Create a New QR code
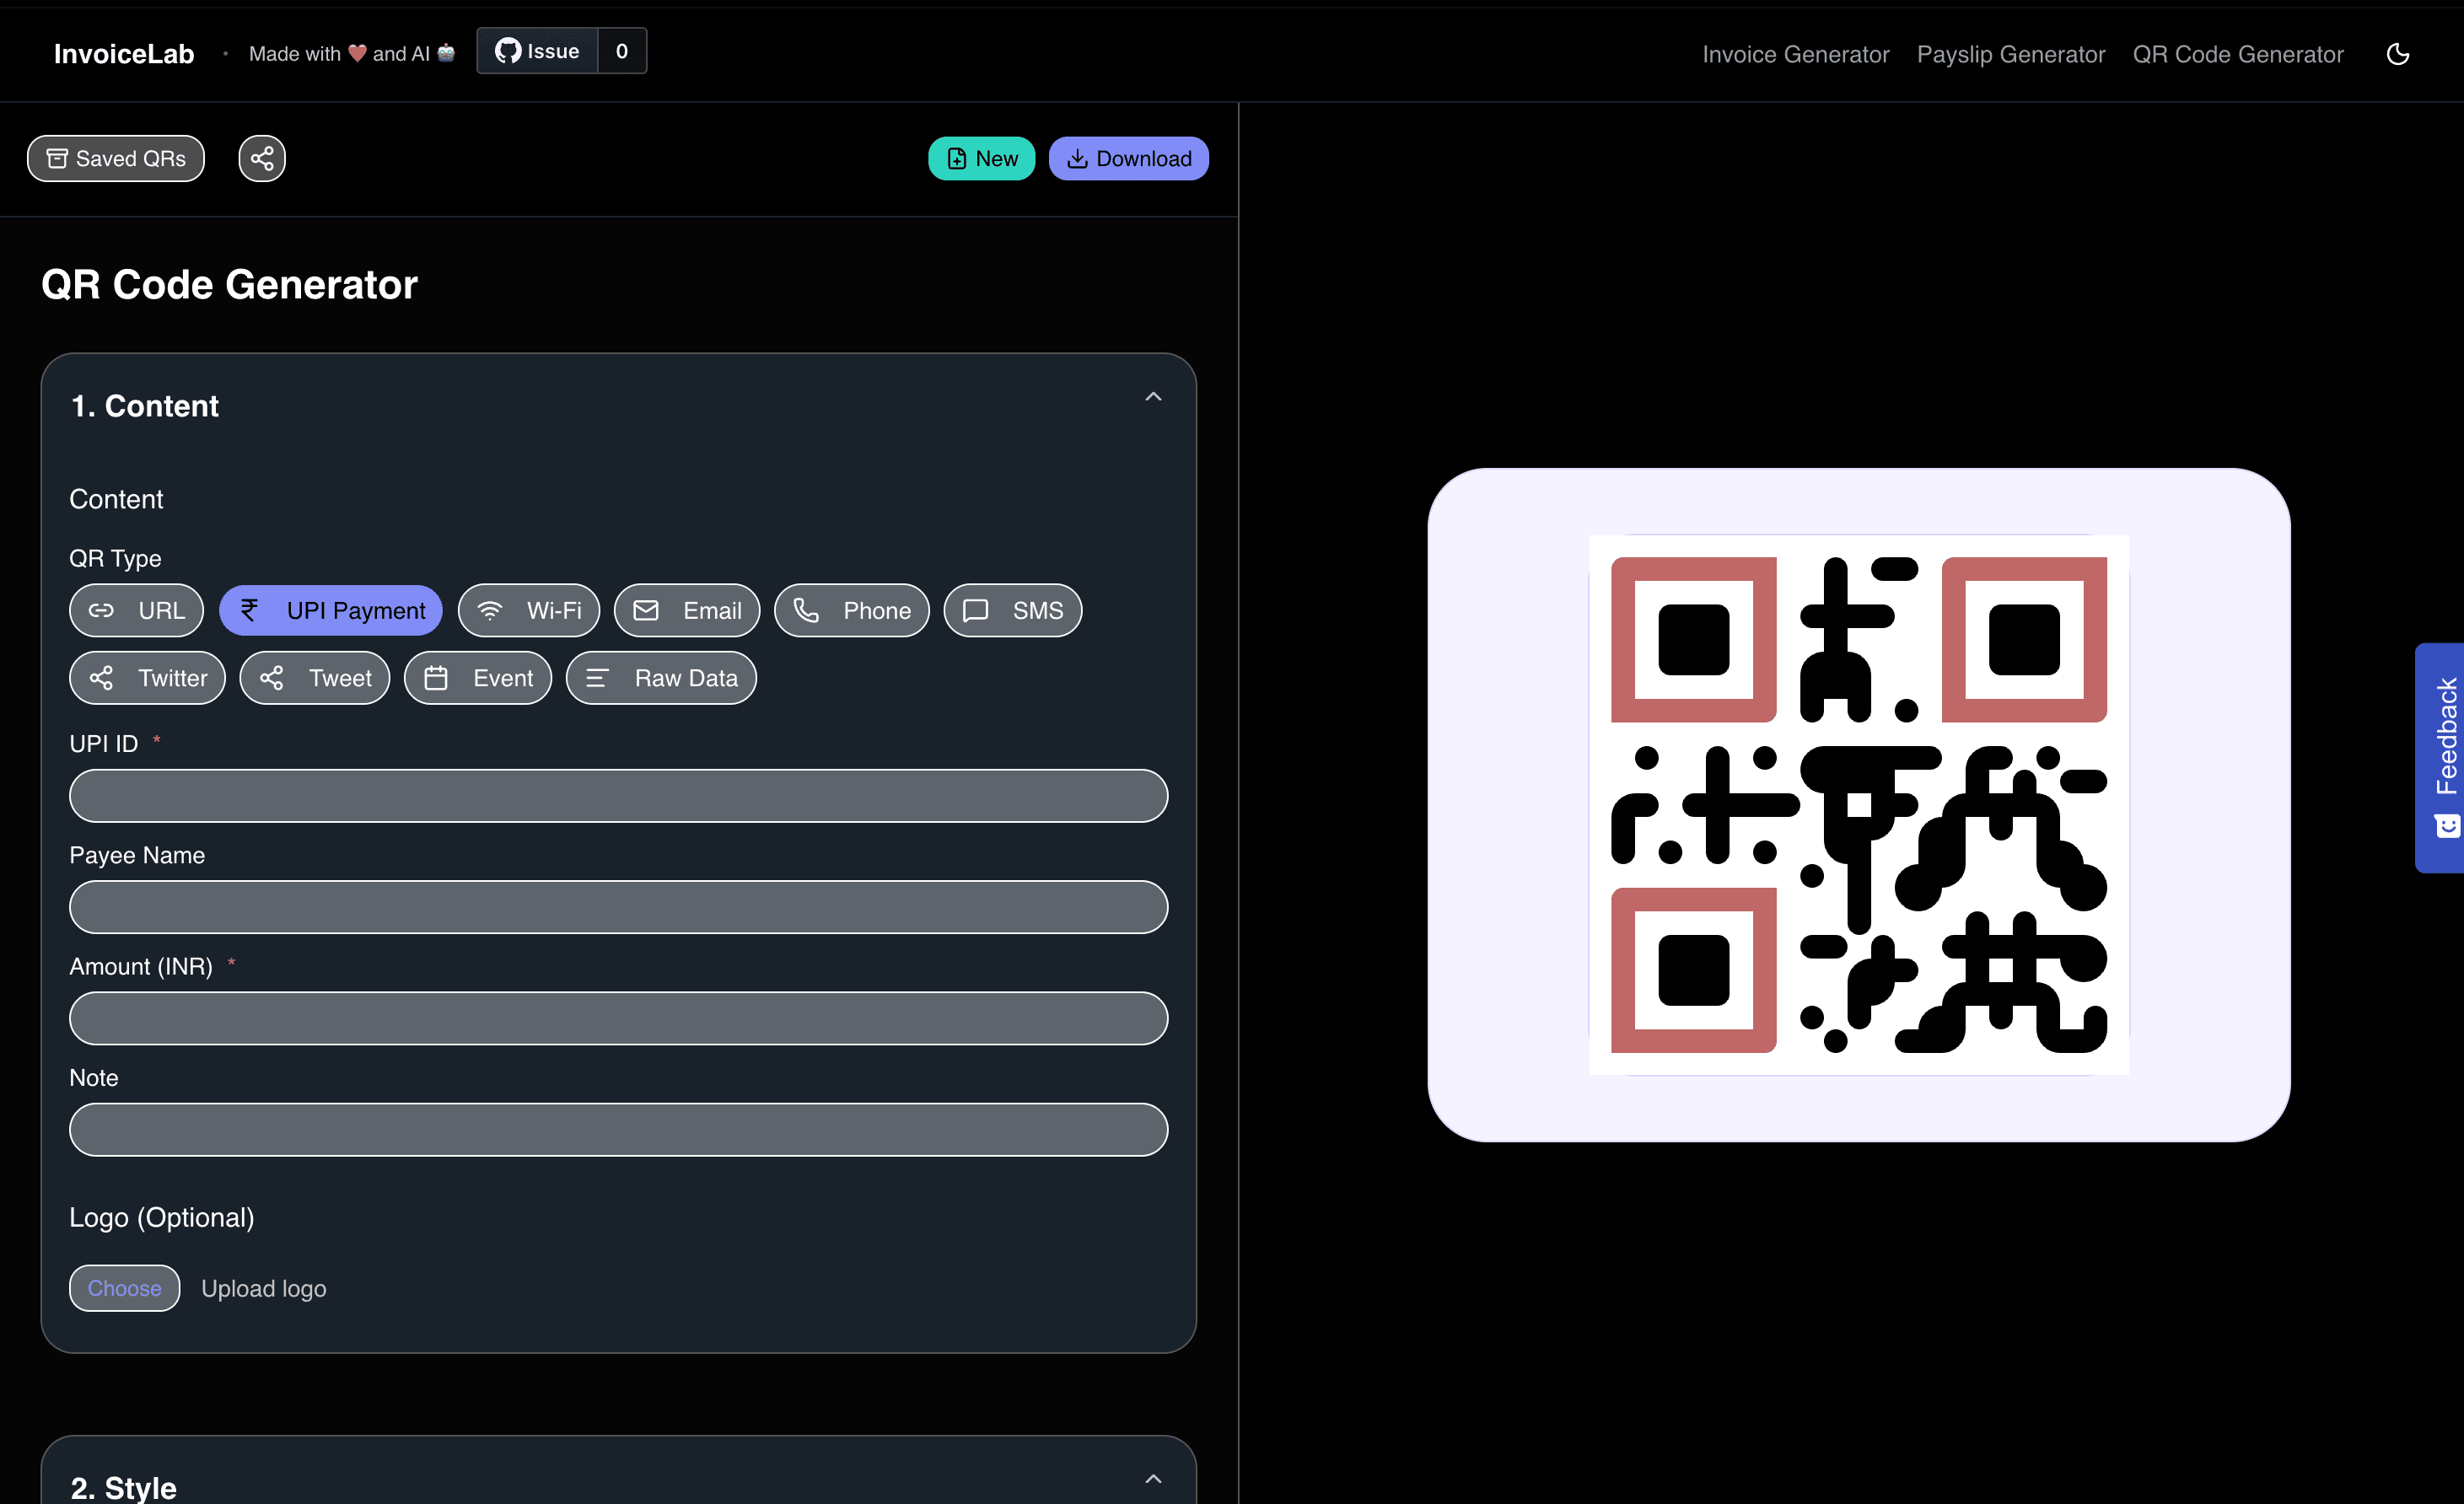The image size is (2464, 1504). point(981,159)
